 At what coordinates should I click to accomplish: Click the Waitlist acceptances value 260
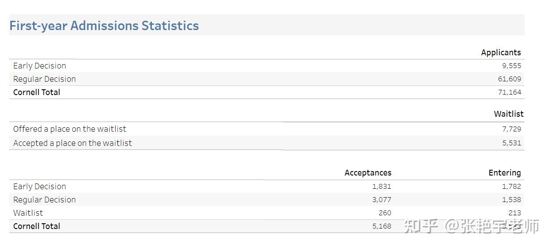385,213
